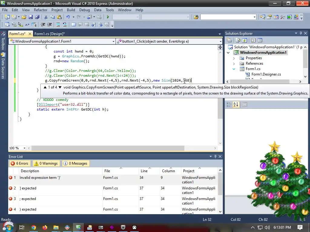
Task: Open the Build menu
Action: tap(71, 10)
